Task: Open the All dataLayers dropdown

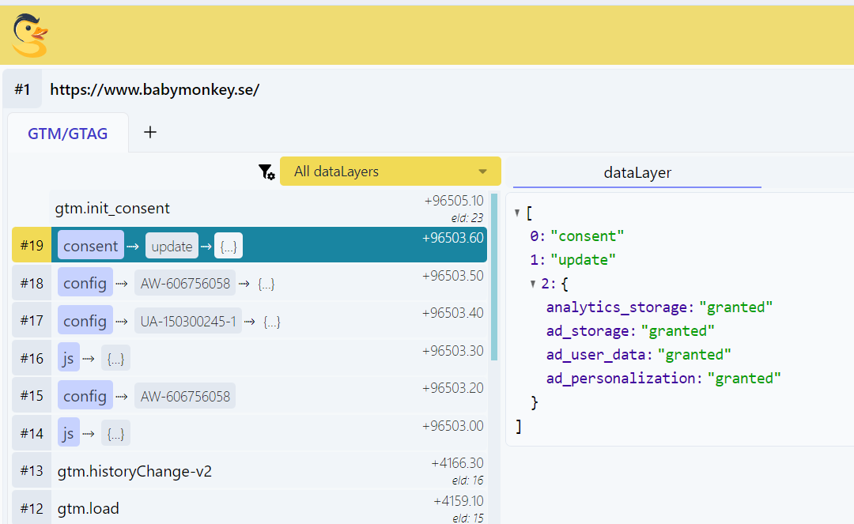Action: click(390, 172)
